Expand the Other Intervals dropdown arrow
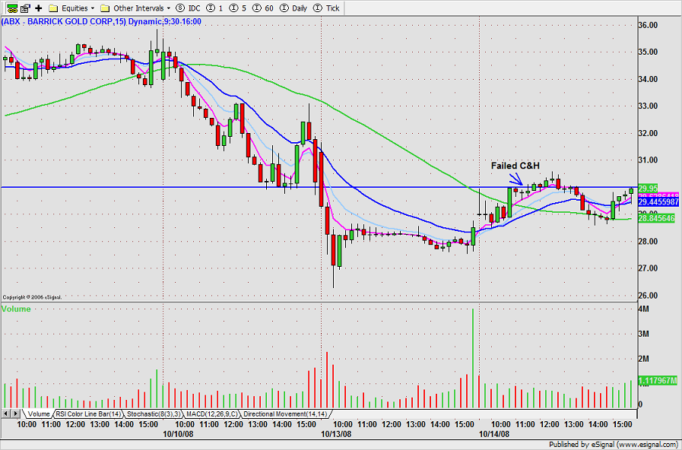 [x=169, y=8]
